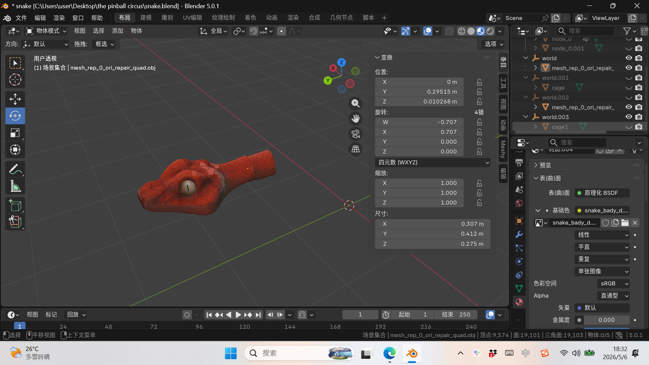This screenshot has width=649, height=365.
Task: Collapse the world.002 collection in the outliner
Action: coord(526,97)
